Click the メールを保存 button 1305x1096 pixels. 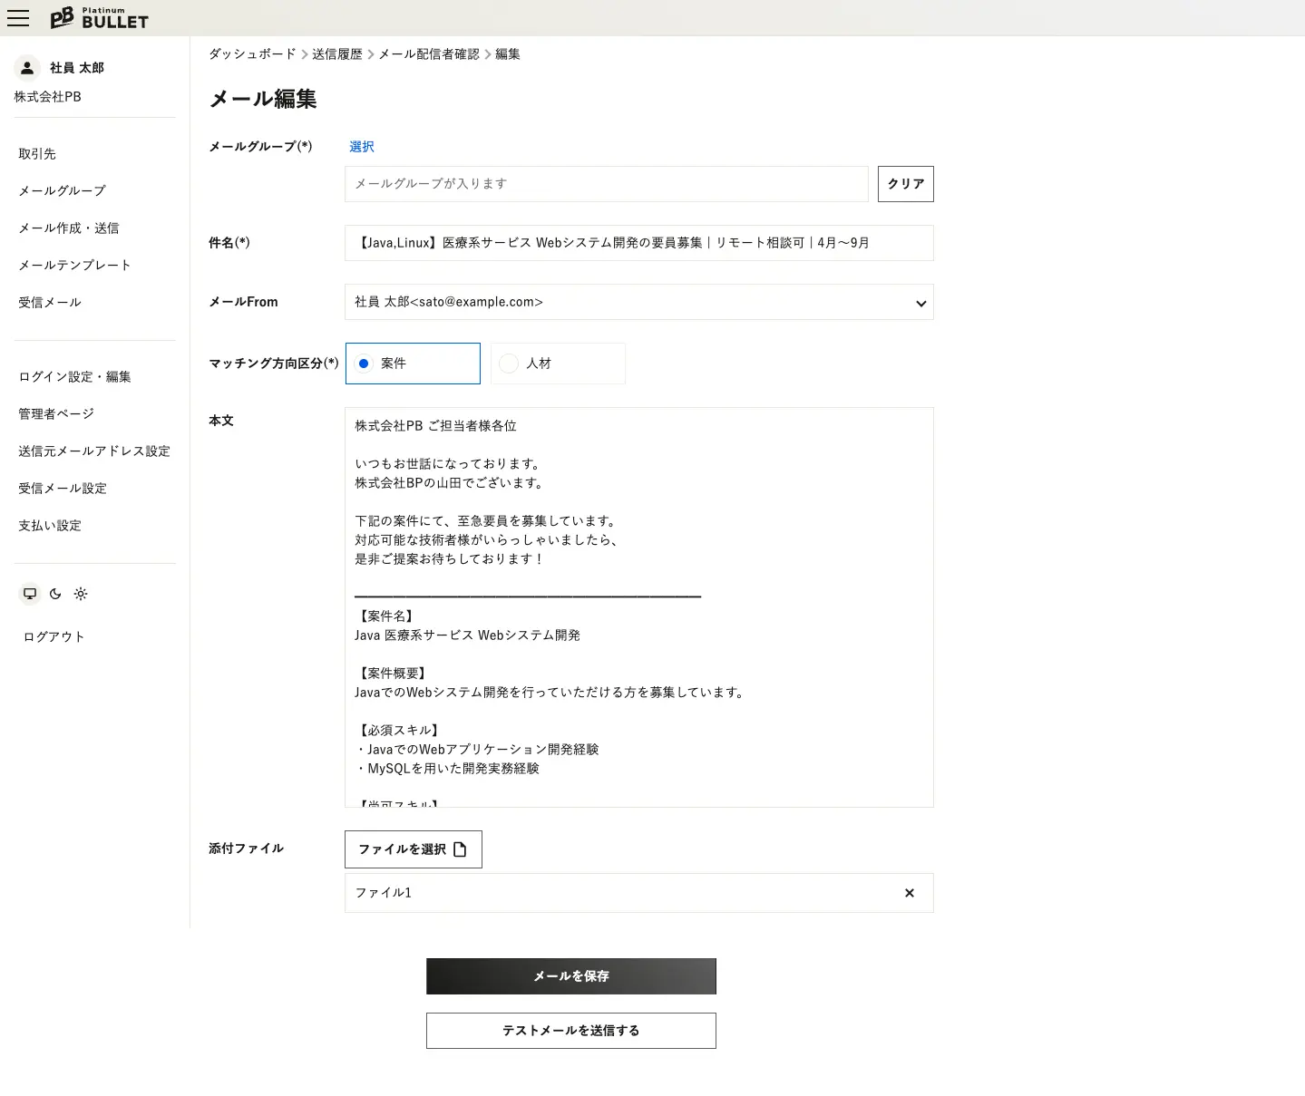tap(570, 976)
